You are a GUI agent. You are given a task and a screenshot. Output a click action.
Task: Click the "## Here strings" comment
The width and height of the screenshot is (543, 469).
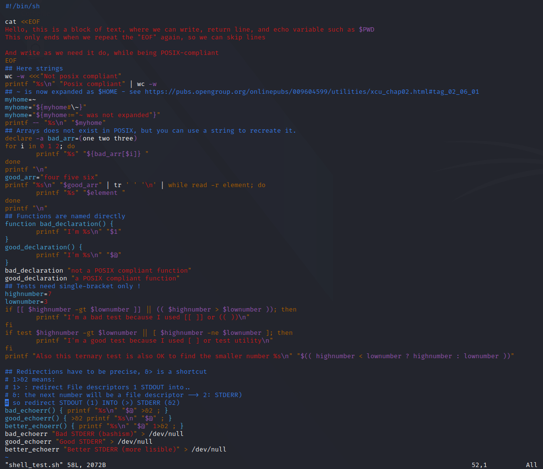point(34,69)
